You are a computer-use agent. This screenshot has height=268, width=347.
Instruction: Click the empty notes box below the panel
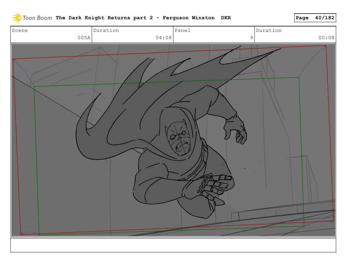[173, 245]
